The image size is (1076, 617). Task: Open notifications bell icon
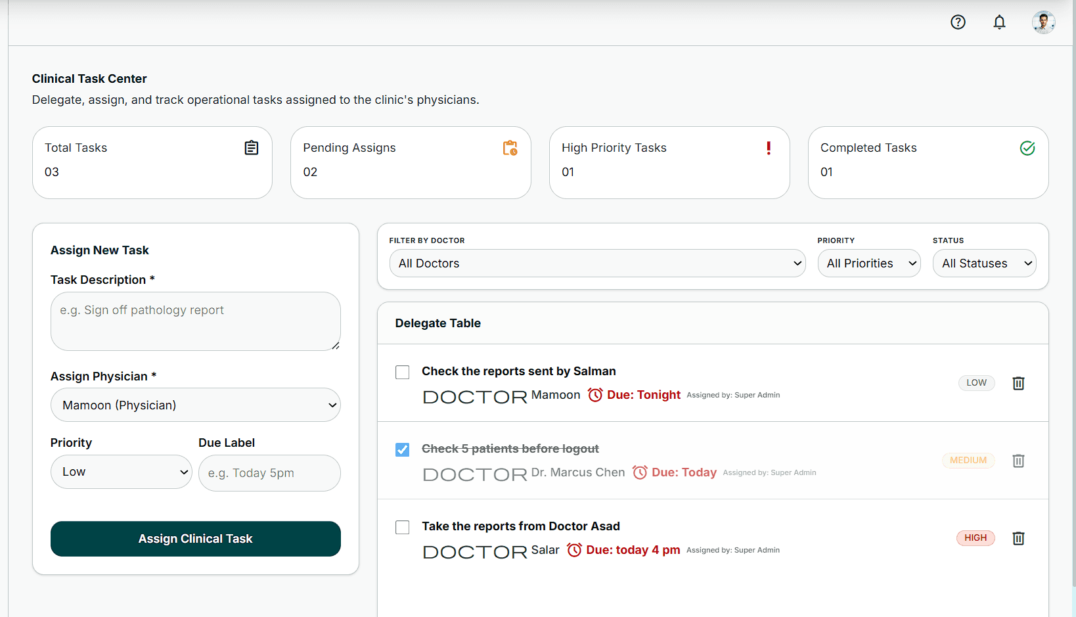pos(999,22)
